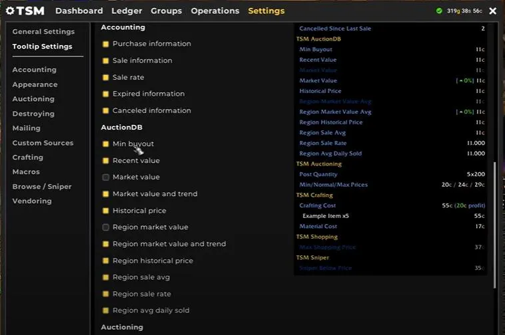Uncheck Region market value and trend

coord(106,244)
